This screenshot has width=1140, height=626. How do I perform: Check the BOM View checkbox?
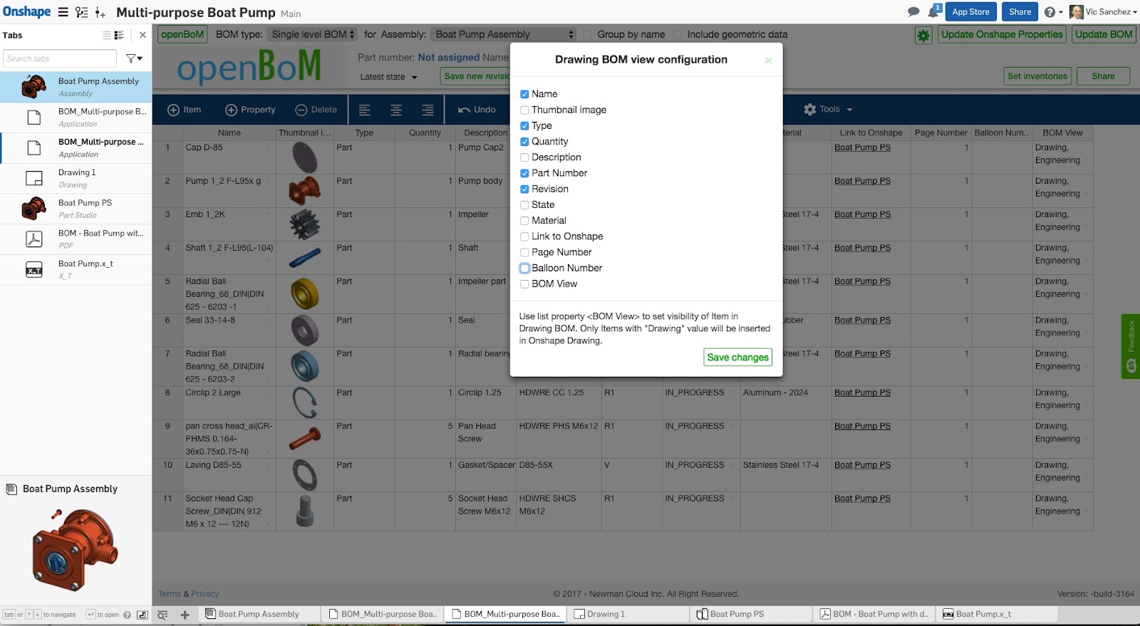tap(524, 284)
